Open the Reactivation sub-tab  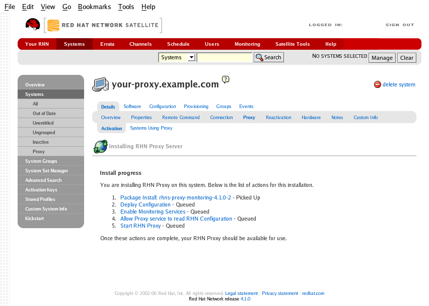pyautogui.click(x=278, y=118)
